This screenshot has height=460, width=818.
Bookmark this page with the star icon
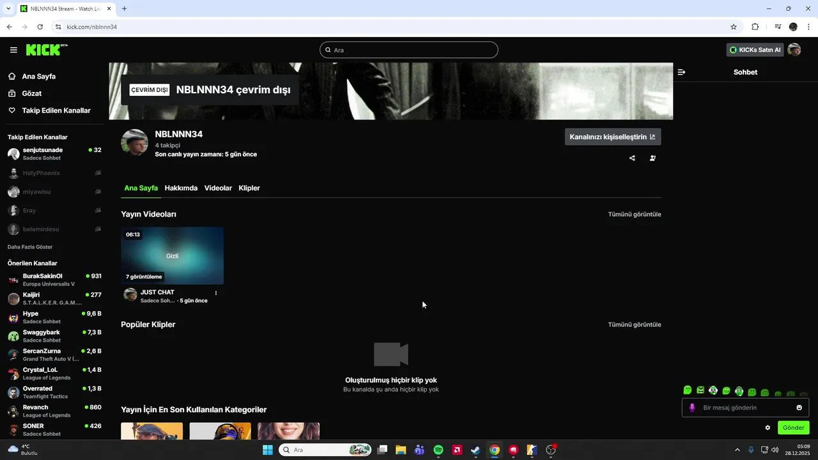tap(734, 27)
